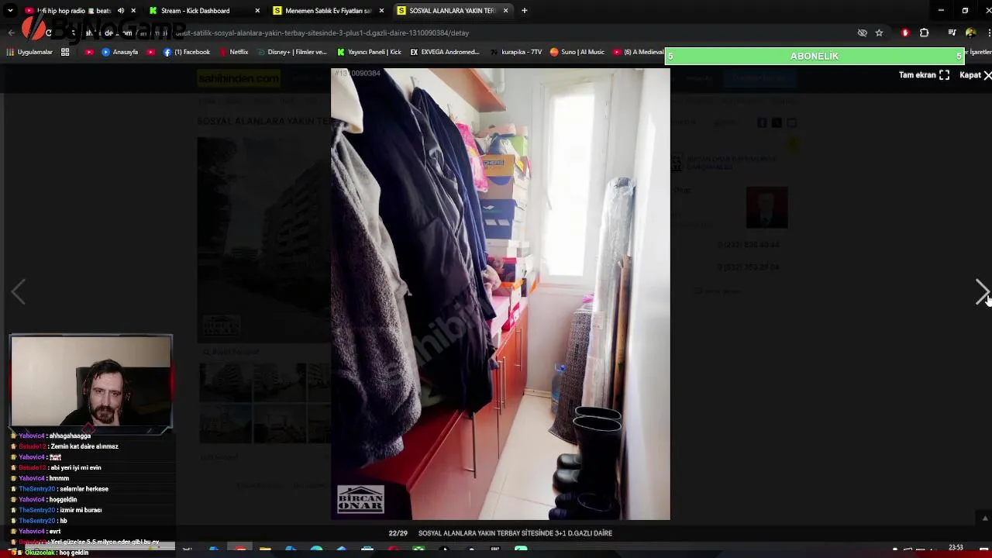Image resolution: width=992 pixels, height=558 pixels.
Task: Open a new browser tab
Action: [x=525, y=11]
